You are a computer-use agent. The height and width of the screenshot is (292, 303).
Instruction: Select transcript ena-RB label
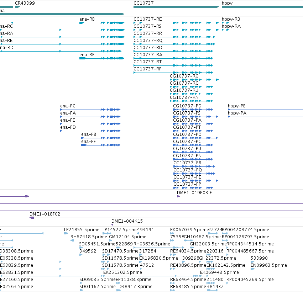click(x=87, y=19)
